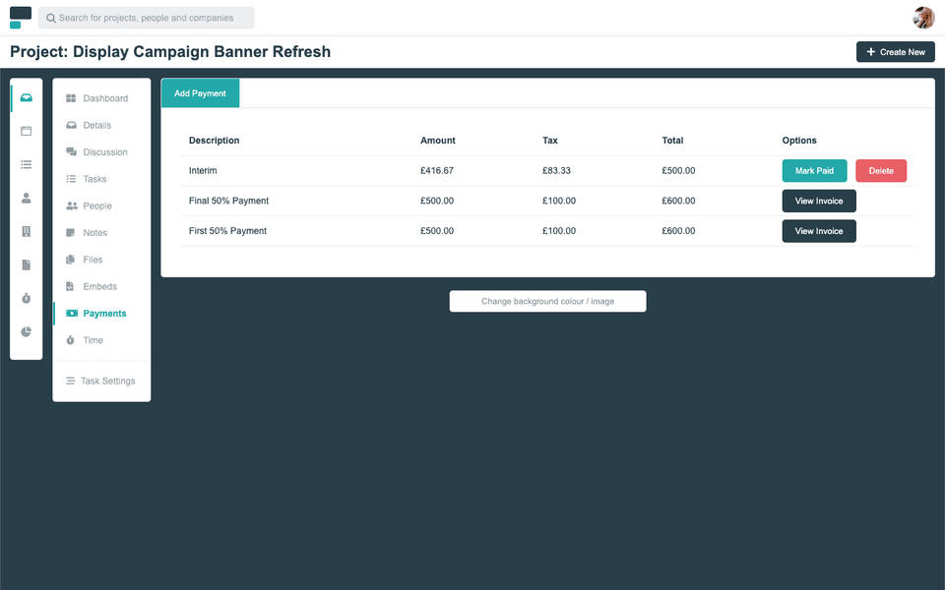Click the stopwatch icon in left rail

pos(27,298)
